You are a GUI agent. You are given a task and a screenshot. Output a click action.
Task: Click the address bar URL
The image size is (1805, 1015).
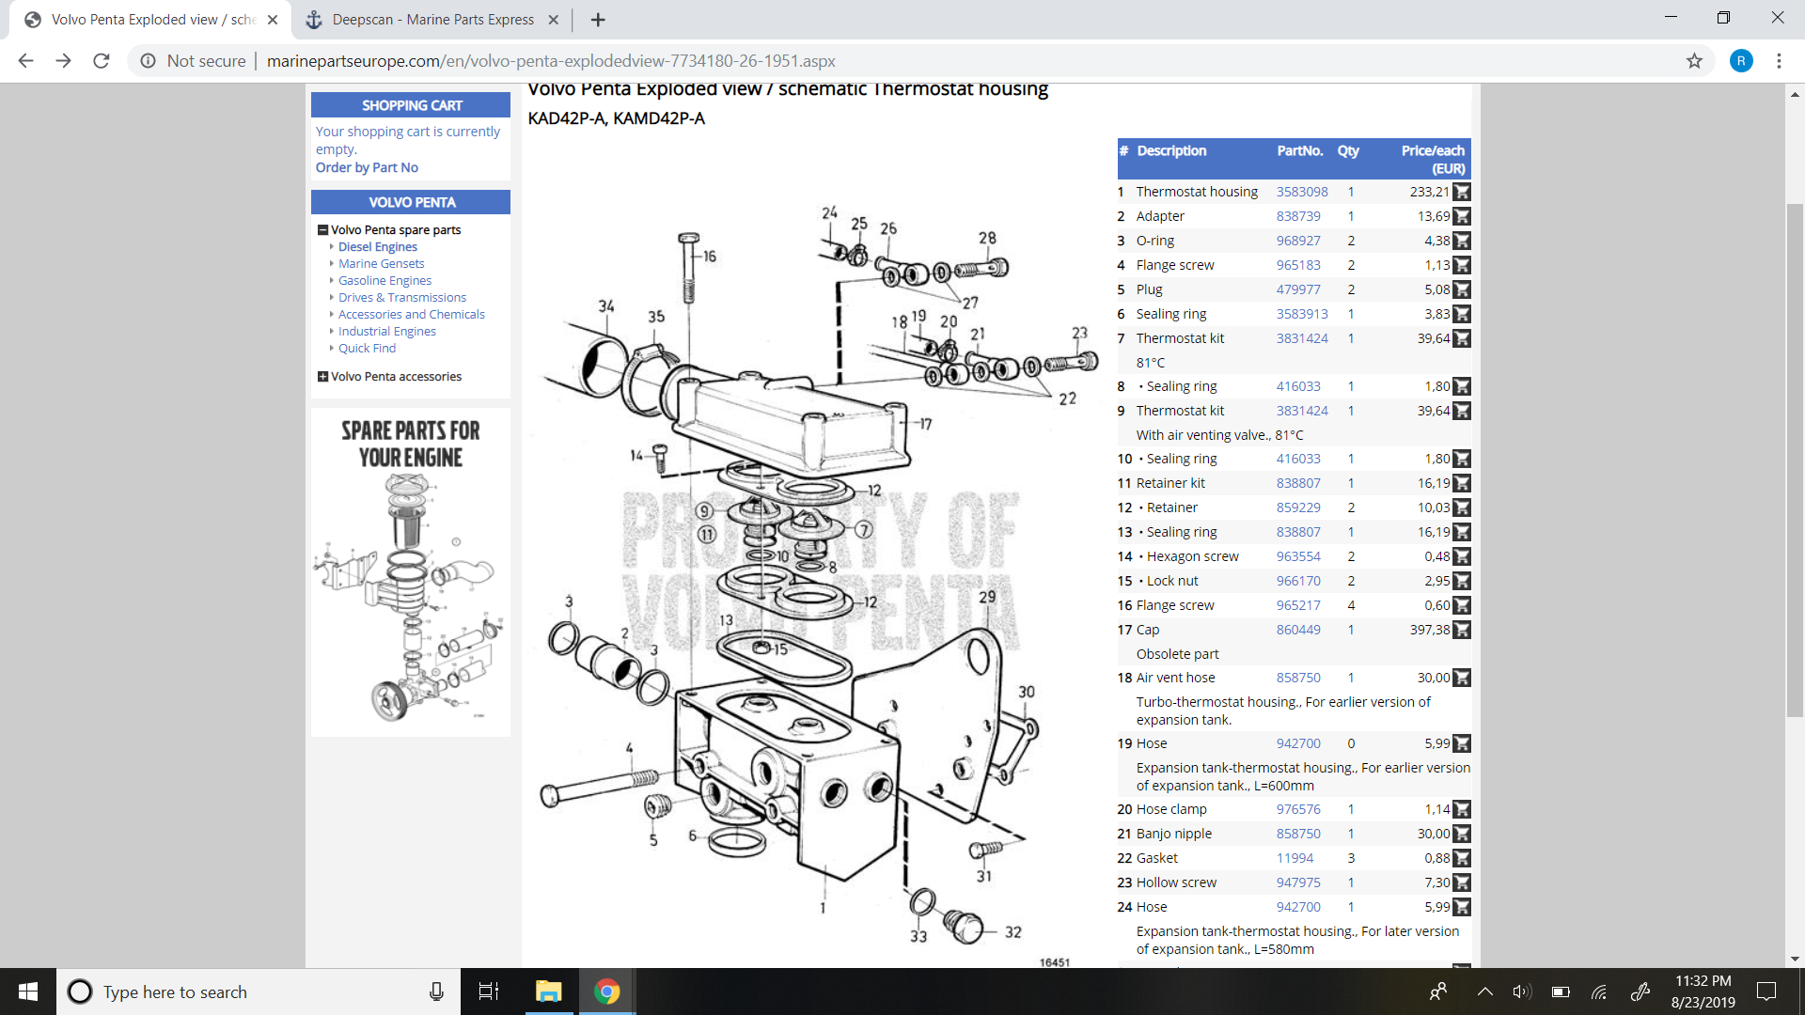[551, 61]
